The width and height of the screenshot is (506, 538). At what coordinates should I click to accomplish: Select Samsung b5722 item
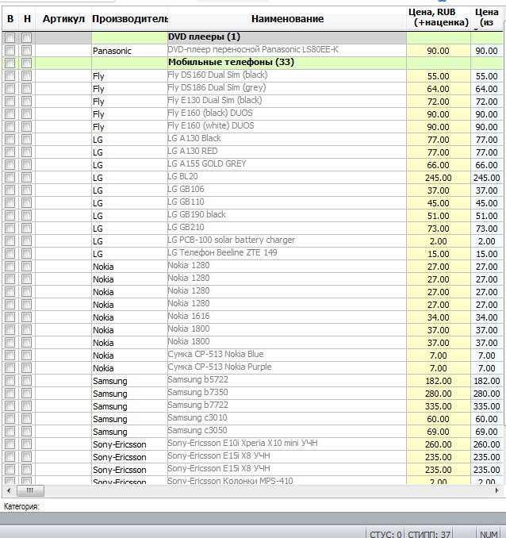(x=198, y=379)
